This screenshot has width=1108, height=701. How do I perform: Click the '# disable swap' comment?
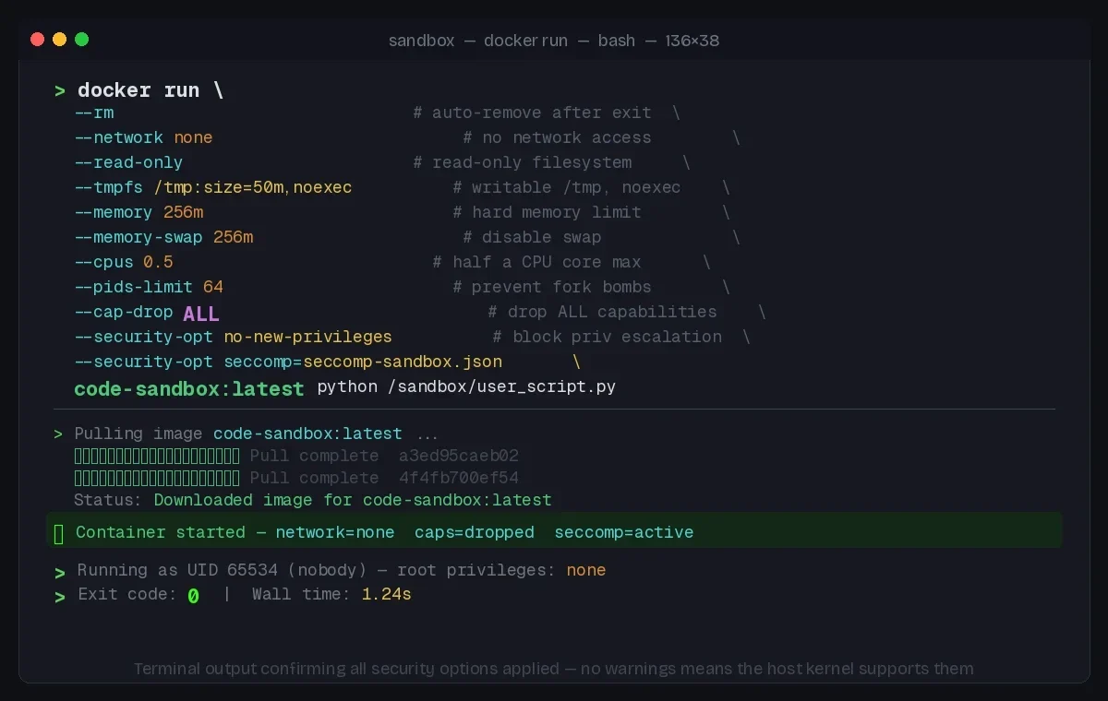pyautogui.click(x=532, y=237)
